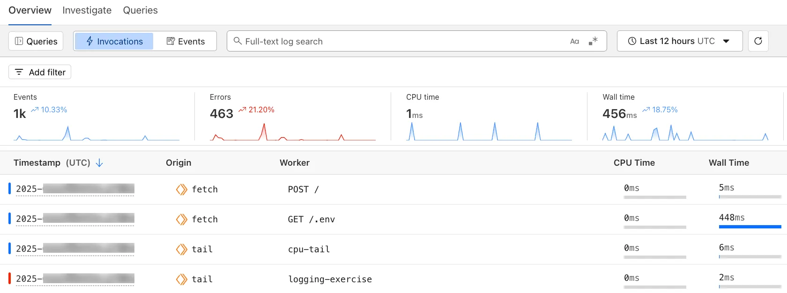Viewport: 787px width, 293px height.
Task: Open the Queries tab
Action: [x=140, y=10]
